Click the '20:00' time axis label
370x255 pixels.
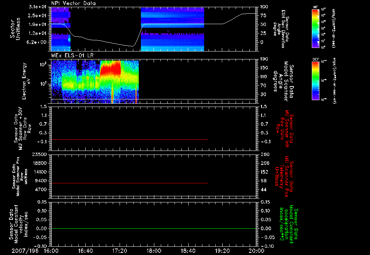coord(256,251)
